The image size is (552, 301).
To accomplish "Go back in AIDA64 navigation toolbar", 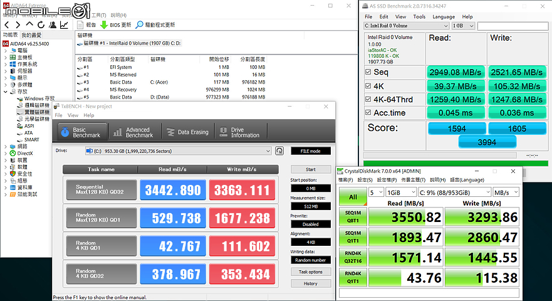I will [7, 24].
